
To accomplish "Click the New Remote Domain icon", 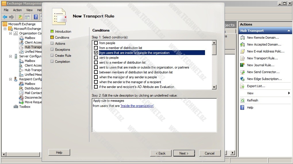I will (242, 38).
